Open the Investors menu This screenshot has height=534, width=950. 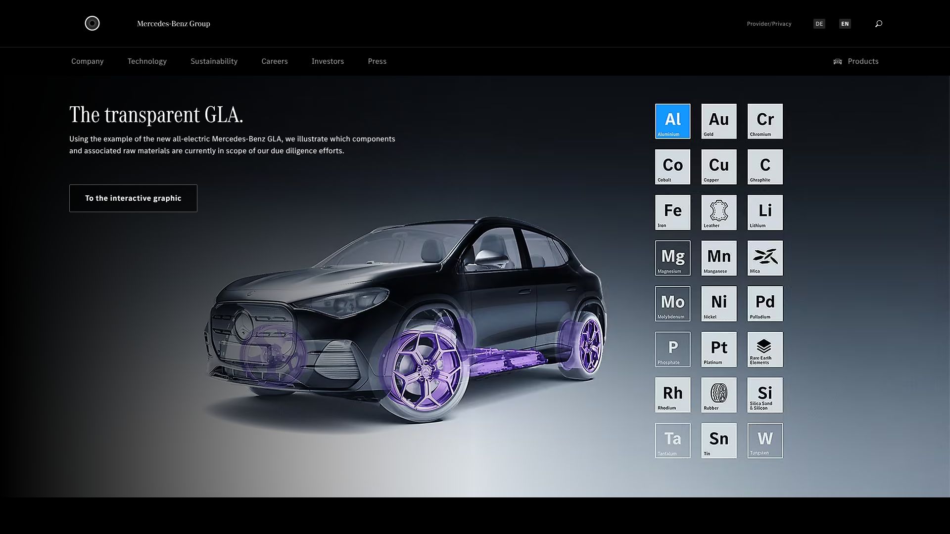(x=328, y=61)
